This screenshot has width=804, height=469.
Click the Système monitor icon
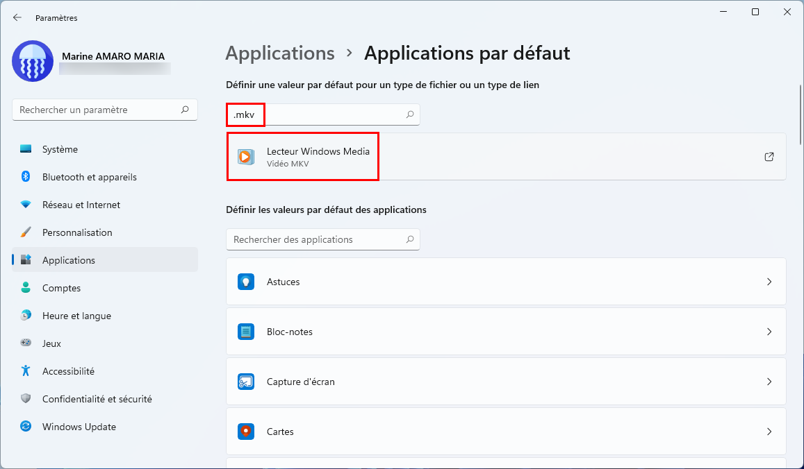coord(26,149)
